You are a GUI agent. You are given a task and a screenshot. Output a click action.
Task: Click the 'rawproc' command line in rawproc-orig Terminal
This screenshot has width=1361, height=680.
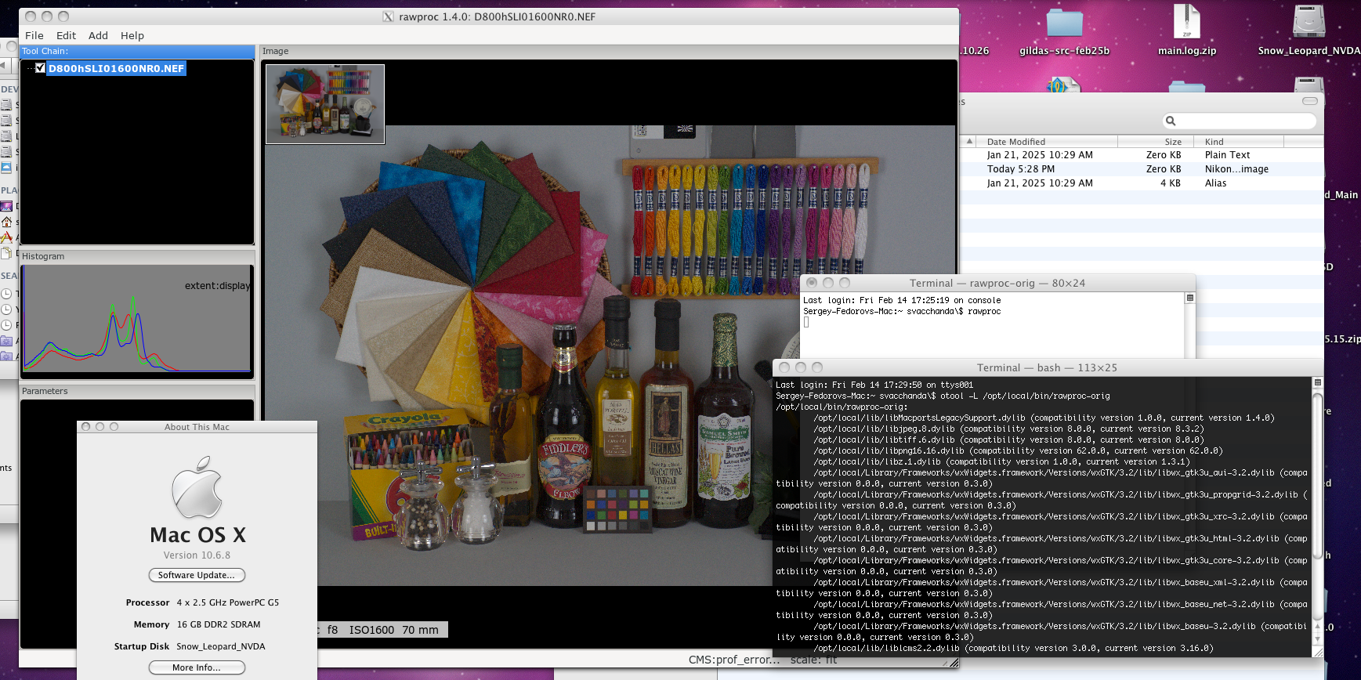click(902, 312)
